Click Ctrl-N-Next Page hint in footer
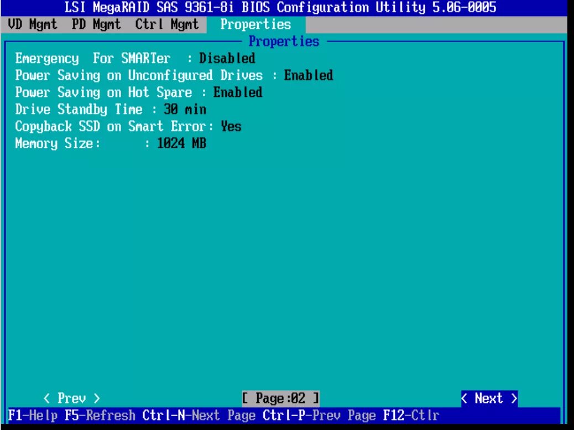The height and width of the screenshot is (430, 574). coord(199,416)
